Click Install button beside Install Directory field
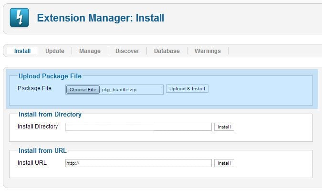This screenshot has height=191, width=322. [x=224, y=127]
